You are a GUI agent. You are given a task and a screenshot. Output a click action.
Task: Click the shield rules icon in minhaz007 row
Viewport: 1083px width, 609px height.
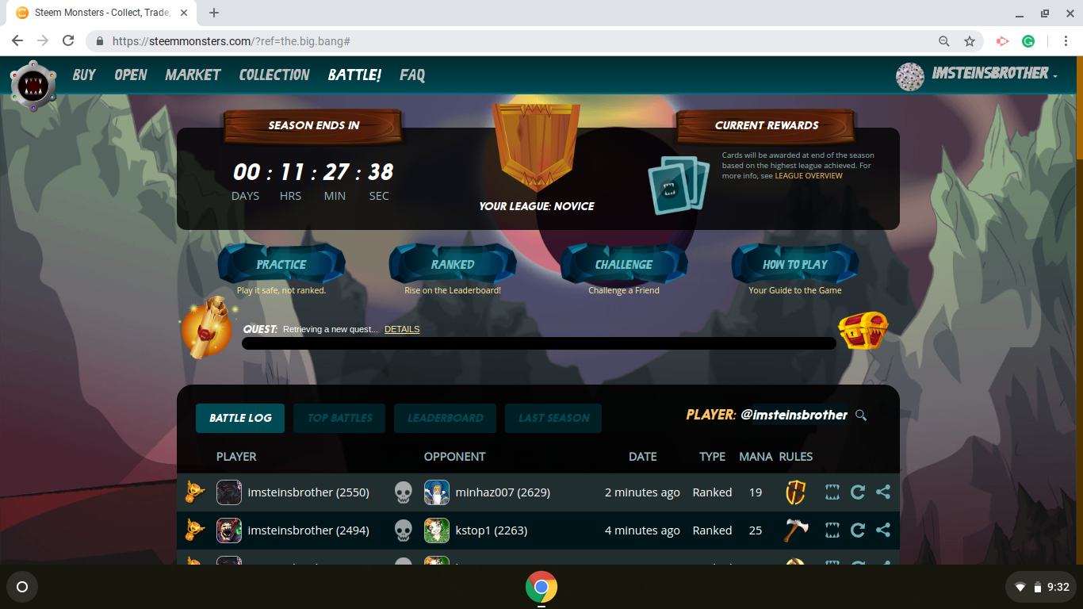796,492
